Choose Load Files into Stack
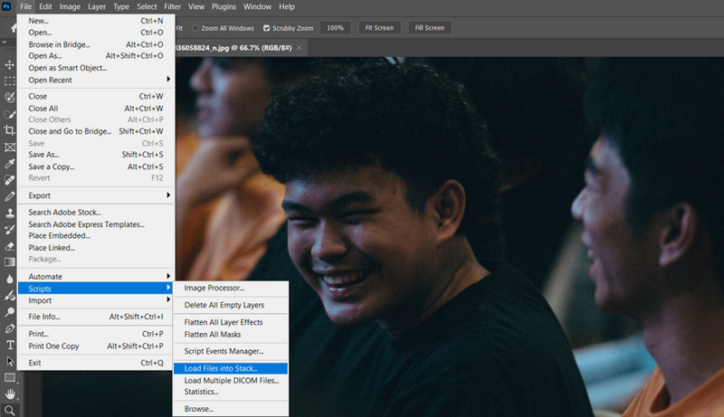The height and width of the screenshot is (417, 724). pos(231,368)
